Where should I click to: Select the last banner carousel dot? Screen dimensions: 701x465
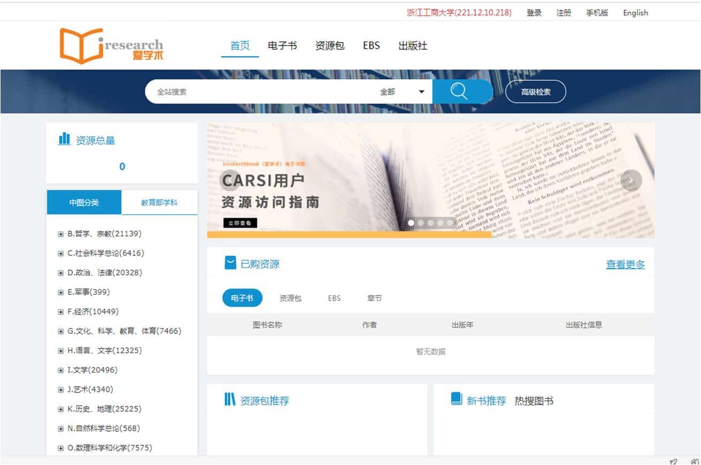pyautogui.click(x=449, y=223)
